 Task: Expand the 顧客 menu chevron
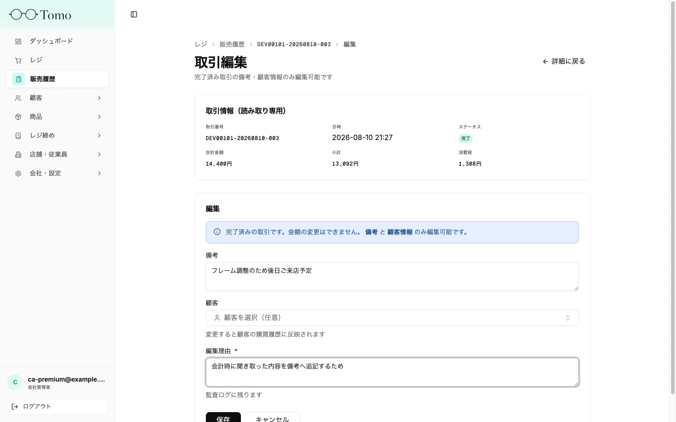(99, 98)
